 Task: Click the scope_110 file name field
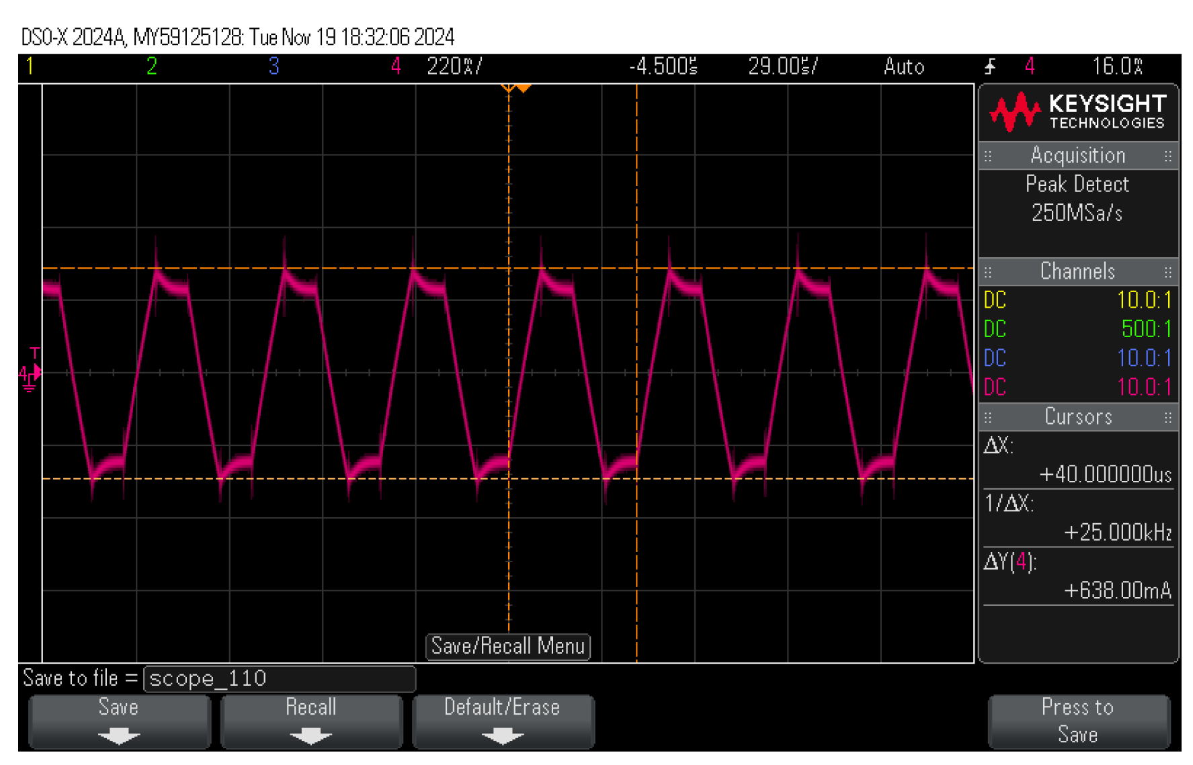point(280,679)
